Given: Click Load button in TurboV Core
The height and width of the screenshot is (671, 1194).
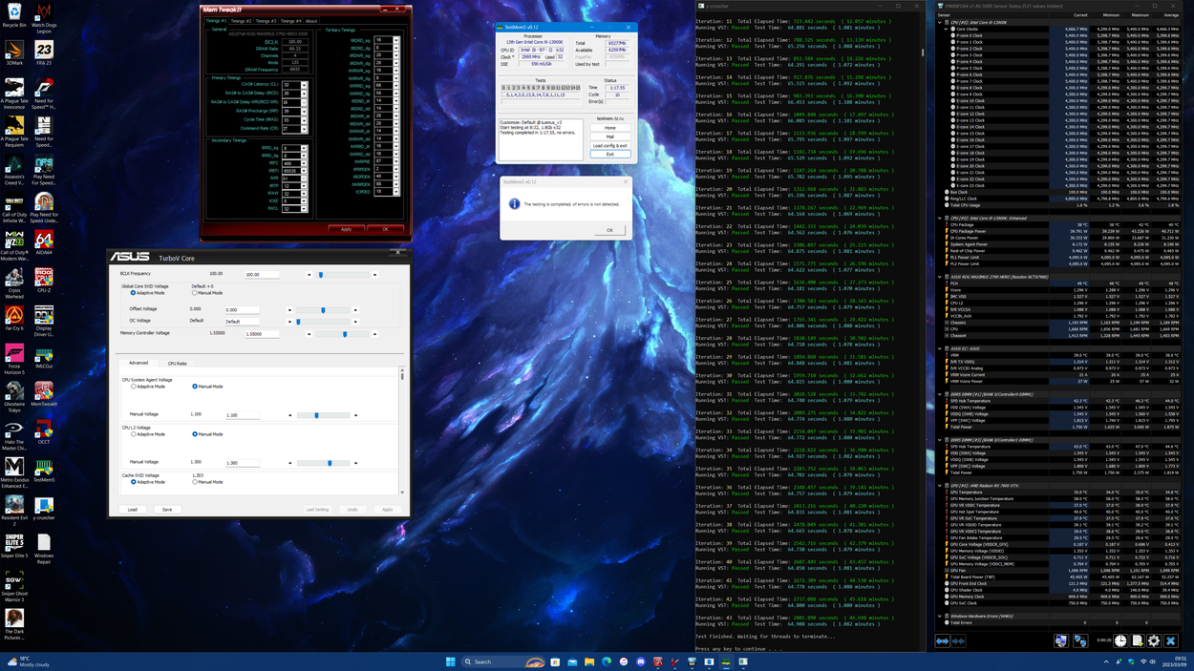Looking at the screenshot, I should [133, 510].
